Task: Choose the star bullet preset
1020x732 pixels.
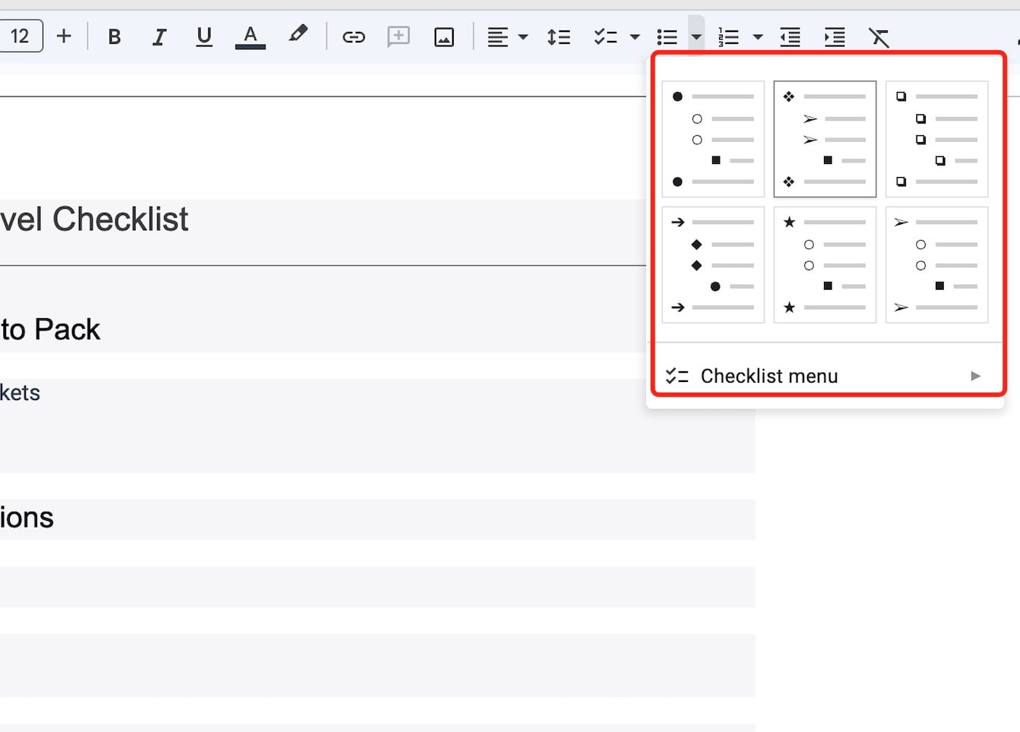Action: (825, 265)
